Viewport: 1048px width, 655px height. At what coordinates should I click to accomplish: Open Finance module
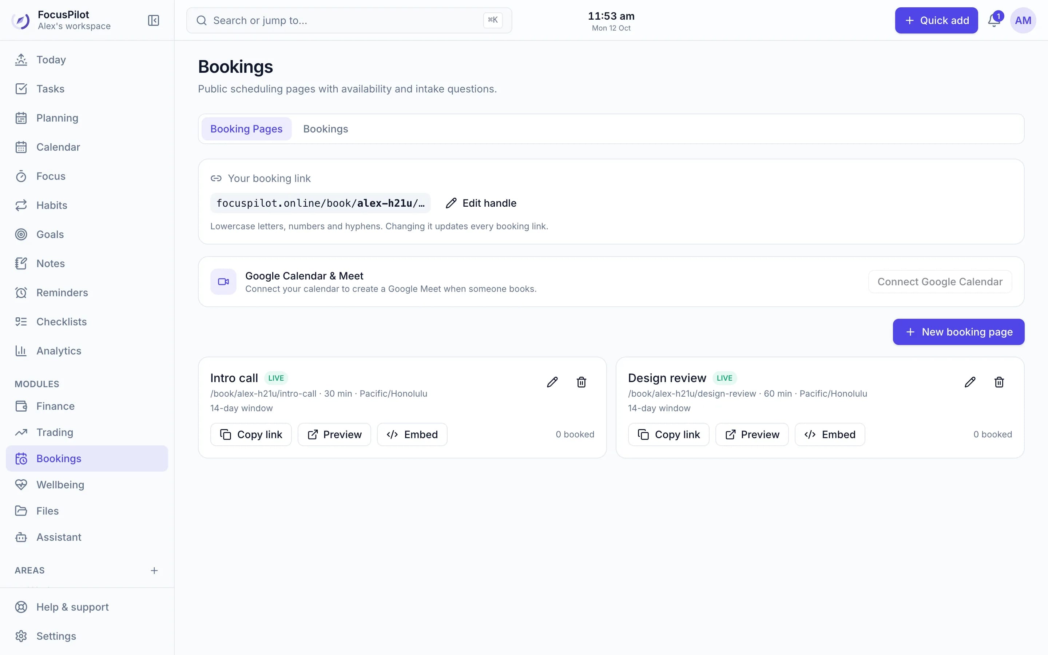tap(87, 406)
